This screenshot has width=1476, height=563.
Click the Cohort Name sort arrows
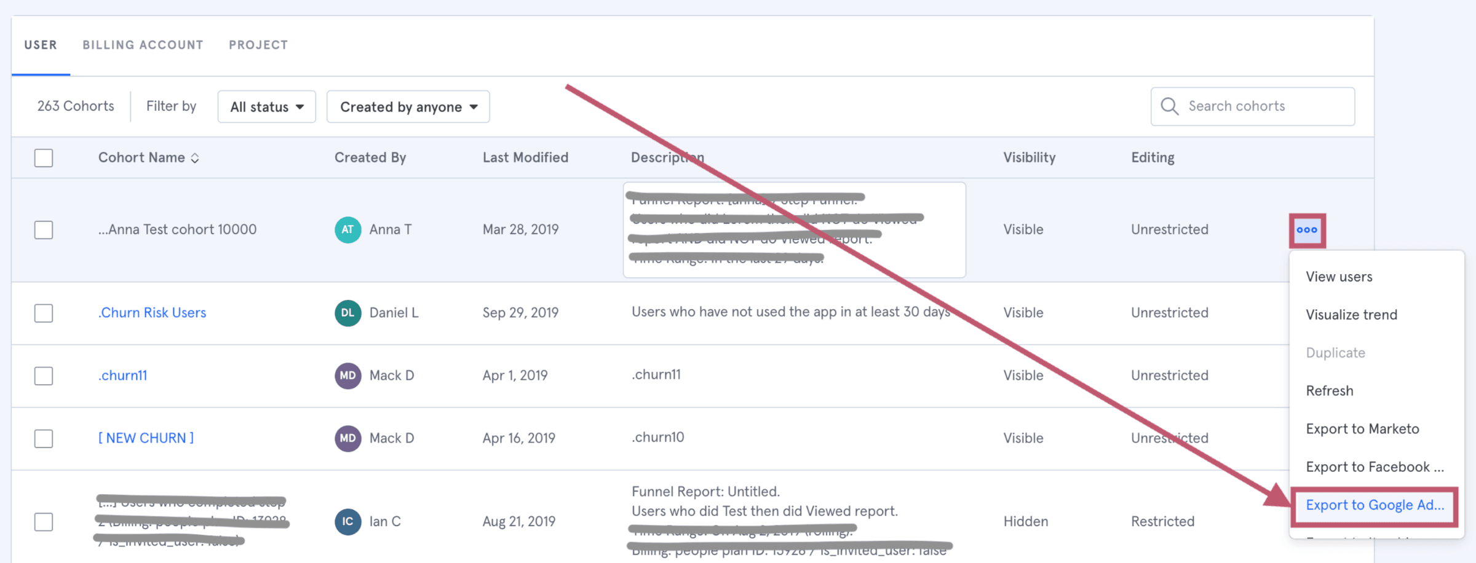pos(195,159)
